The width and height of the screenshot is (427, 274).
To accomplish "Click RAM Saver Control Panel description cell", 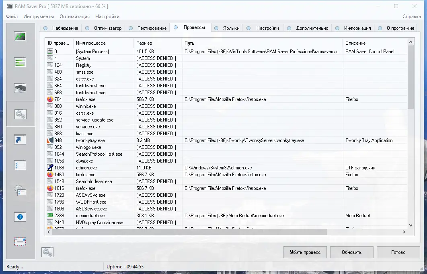I will (370, 51).
